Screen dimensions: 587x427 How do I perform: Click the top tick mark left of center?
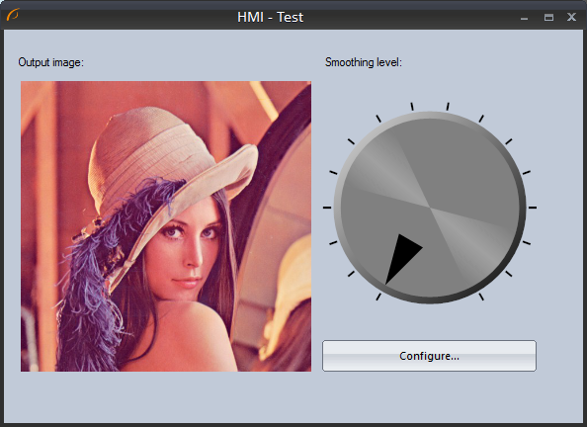click(x=412, y=107)
